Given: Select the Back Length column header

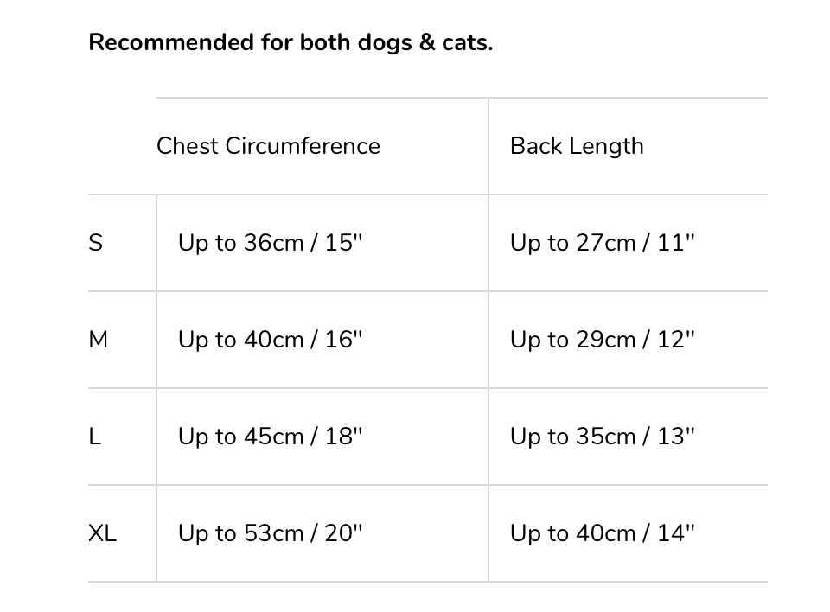Looking at the screenshot, I should pyautogui.click(x=577, y=146).
